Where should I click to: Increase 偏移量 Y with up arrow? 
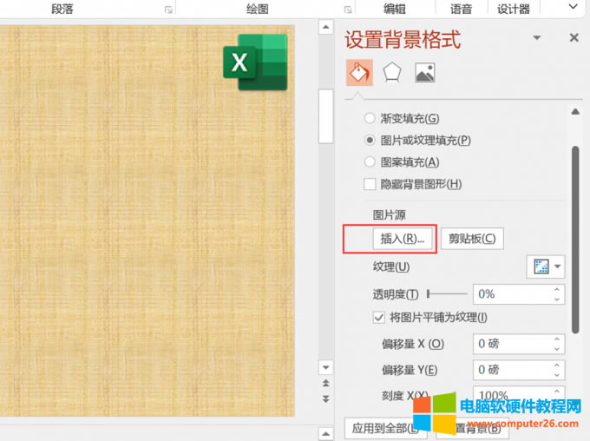[x=557, y=365]
